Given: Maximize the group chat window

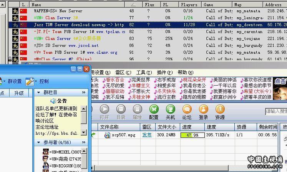Looking at the screenshot, I should tap(80, 69).
